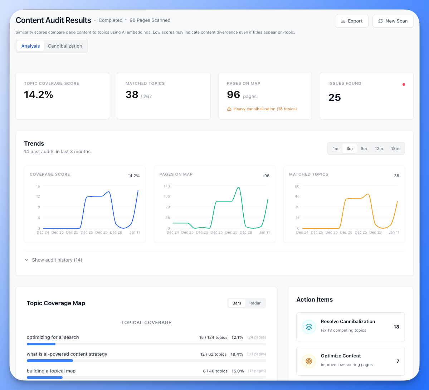Click the layers icon on Resolve Cannibalization
The width and height of the screenshot is (429, 390).
click(308, 326)
